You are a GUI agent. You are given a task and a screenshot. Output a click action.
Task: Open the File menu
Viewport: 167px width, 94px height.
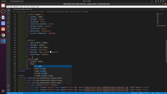click(8, 7)
